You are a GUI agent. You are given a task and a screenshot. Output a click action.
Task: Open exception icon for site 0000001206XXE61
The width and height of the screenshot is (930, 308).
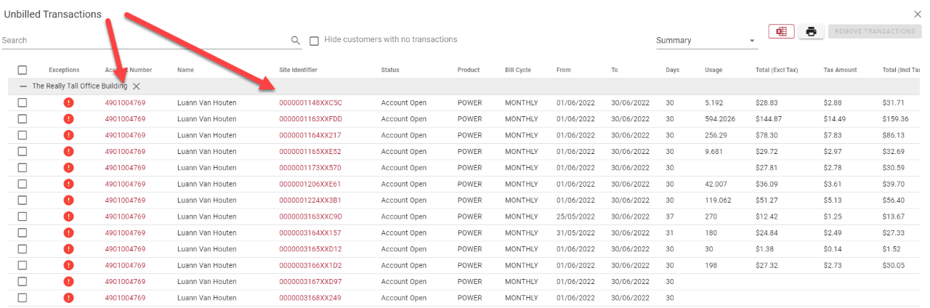pos(68,184)
